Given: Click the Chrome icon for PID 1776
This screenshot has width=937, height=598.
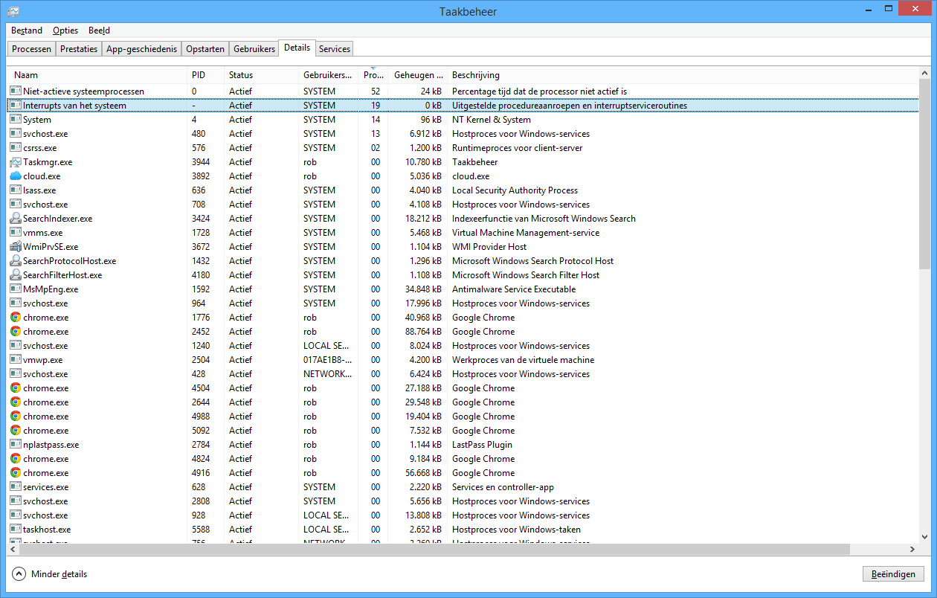Looking at the screenshot, I should (16, 318).
